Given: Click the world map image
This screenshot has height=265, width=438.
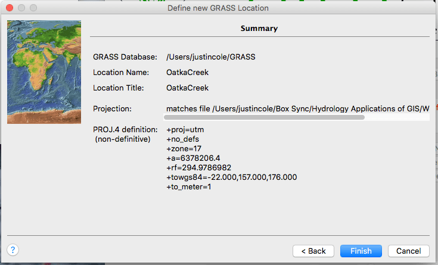Looking at the screenshot, I should [44, 72].
